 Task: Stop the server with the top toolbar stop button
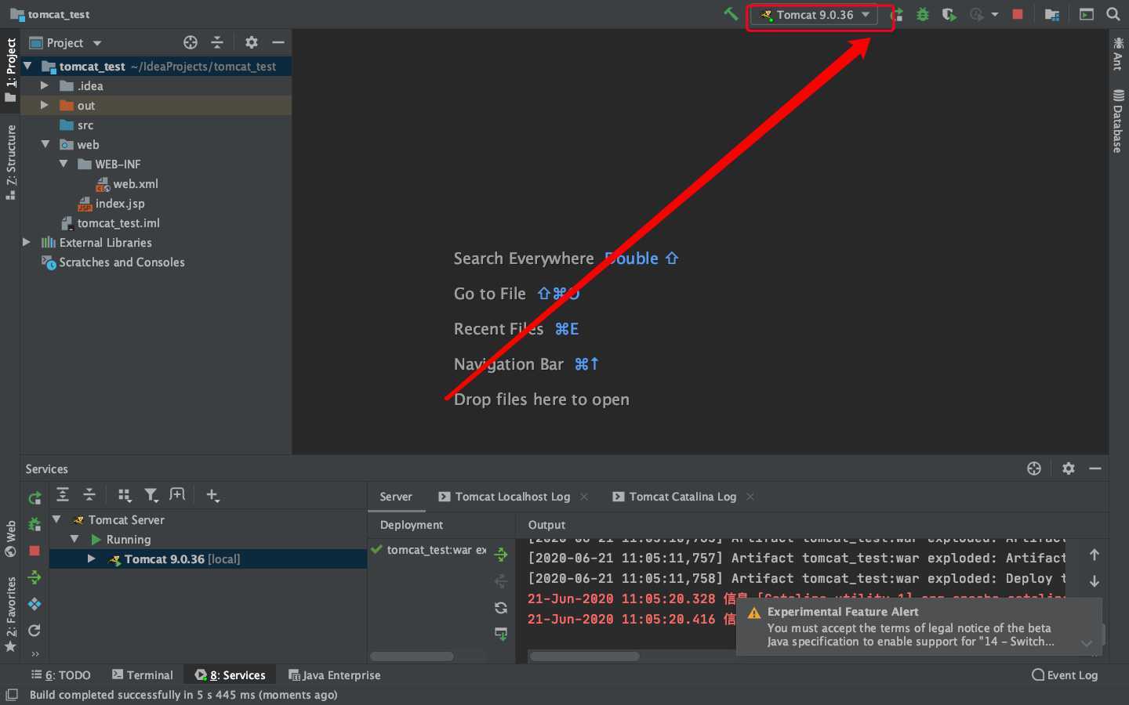(x=1018, y=14)
